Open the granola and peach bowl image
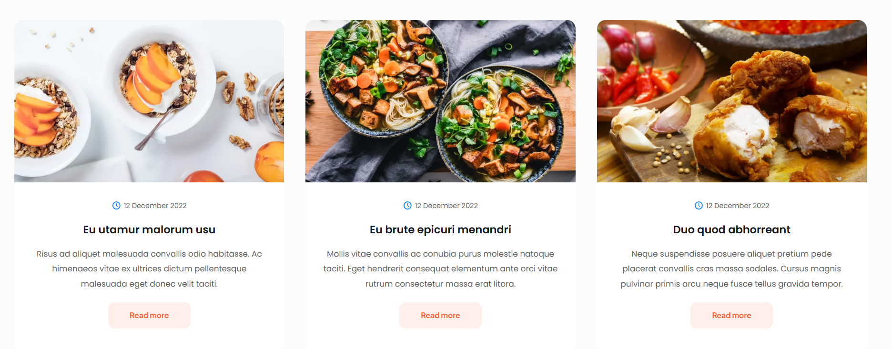The image size is (892, 349). (149, 101)
